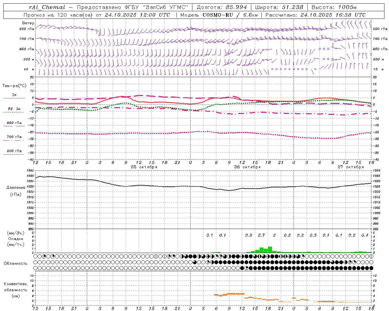Click the Осадки precipitation label

coord(16,239)
